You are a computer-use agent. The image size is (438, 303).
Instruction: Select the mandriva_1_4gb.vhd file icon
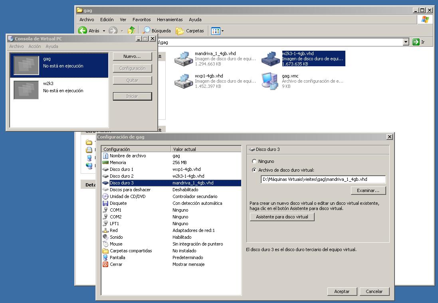click(184, 59)
